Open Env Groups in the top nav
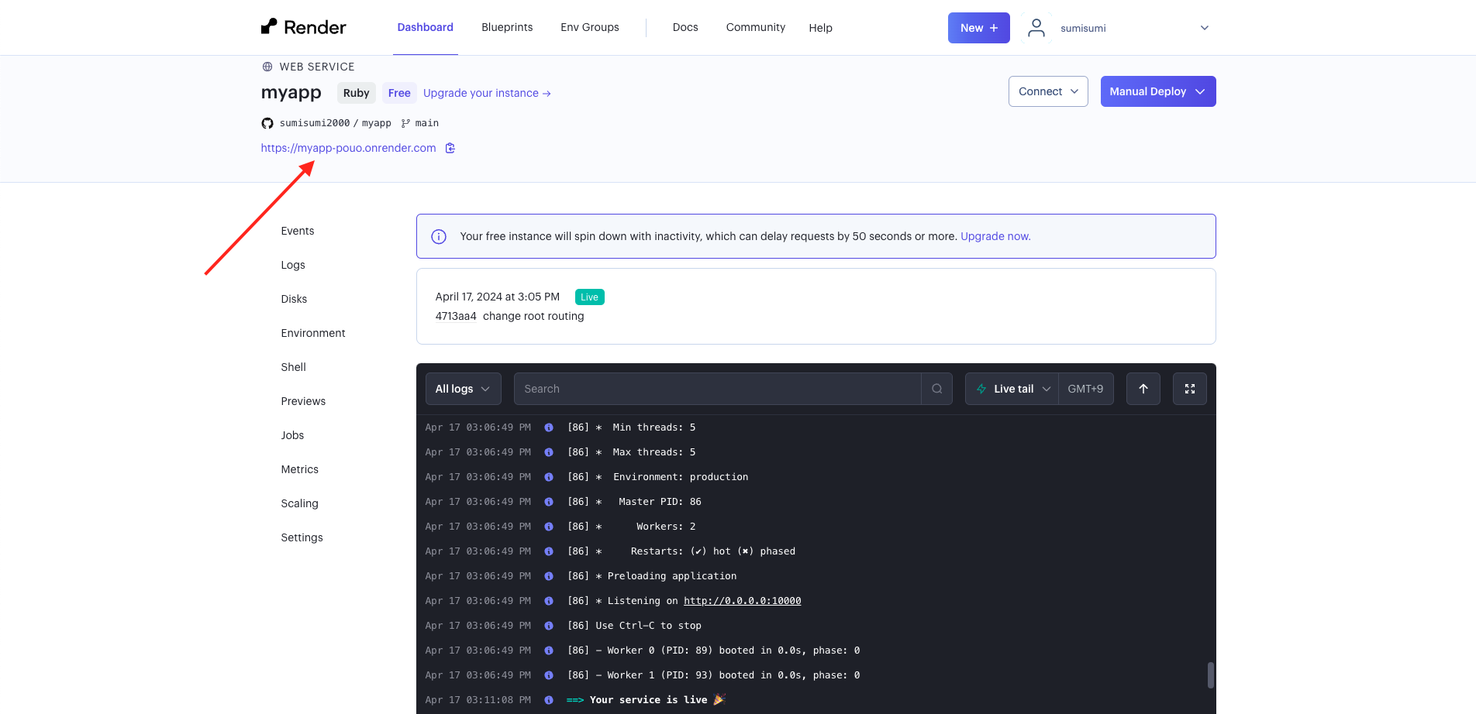This screenshot has height=714, width=1476. pyautogui.click(x=590, y=27)
